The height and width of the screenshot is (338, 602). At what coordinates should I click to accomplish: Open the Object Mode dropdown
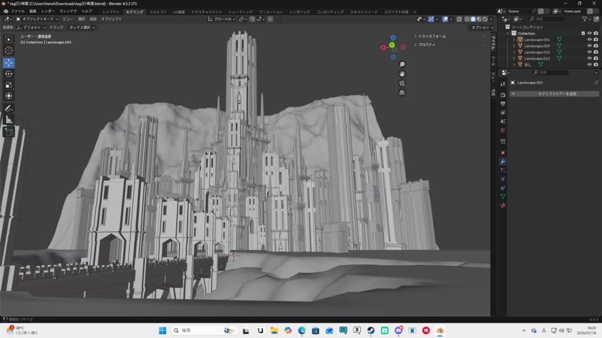(x=37, y=19)
